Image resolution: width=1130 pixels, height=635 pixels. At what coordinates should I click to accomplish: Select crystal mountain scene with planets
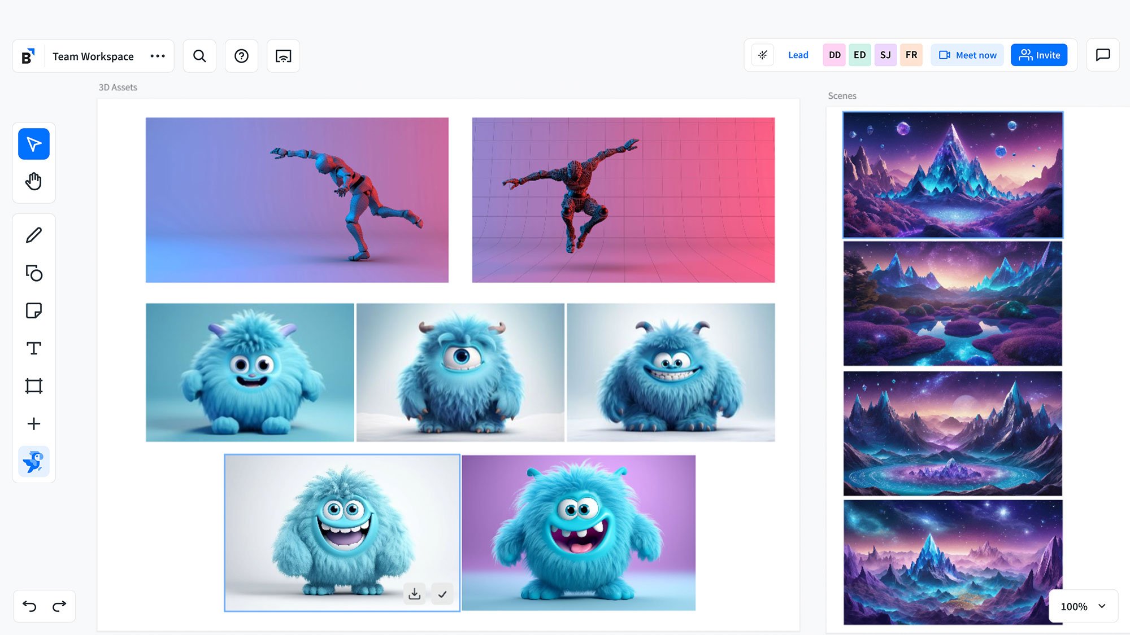[x=953, y=175]
